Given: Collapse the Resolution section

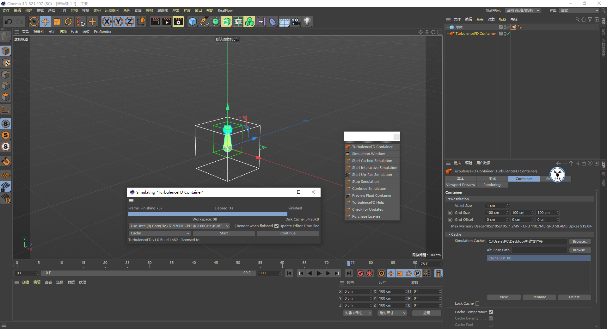Looking at the screenshot, I should (450, 199).
